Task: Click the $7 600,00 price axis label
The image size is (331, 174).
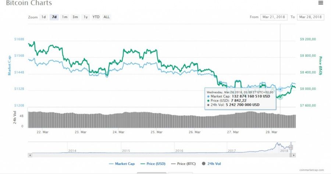Action: (x=308, y=105)
